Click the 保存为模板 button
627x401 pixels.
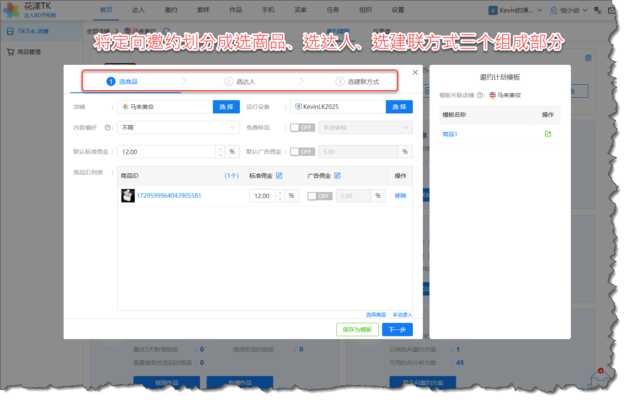[x=357, y=330]
